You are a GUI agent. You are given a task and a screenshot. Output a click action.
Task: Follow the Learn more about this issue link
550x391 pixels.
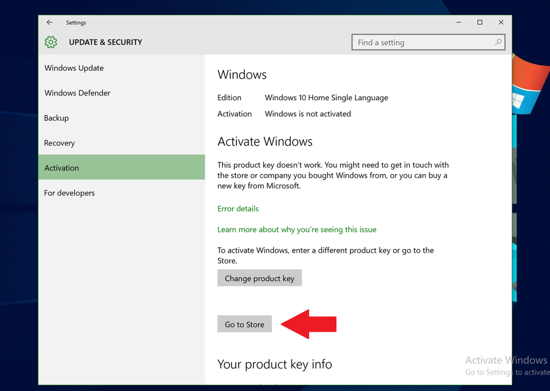tap(297, 229)
